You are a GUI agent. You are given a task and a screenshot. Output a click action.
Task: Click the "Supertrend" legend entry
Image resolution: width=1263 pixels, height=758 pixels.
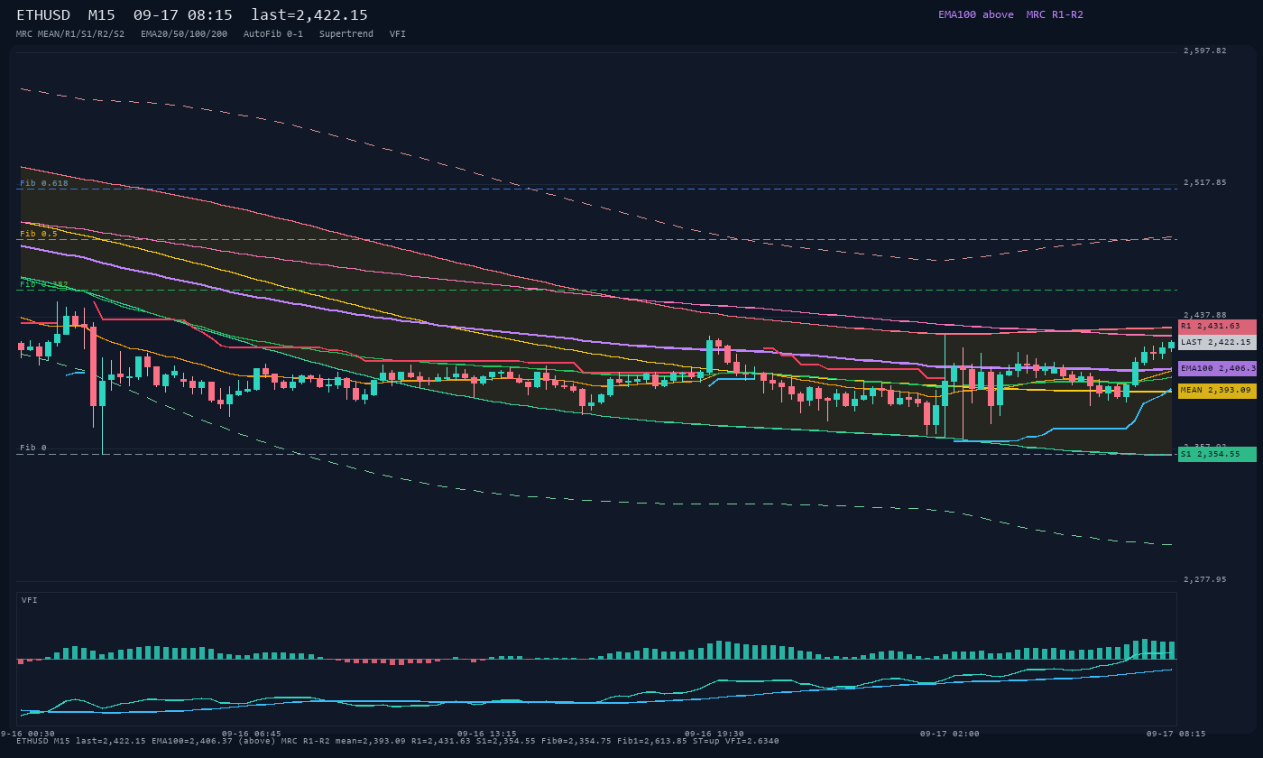coord(346,34)
